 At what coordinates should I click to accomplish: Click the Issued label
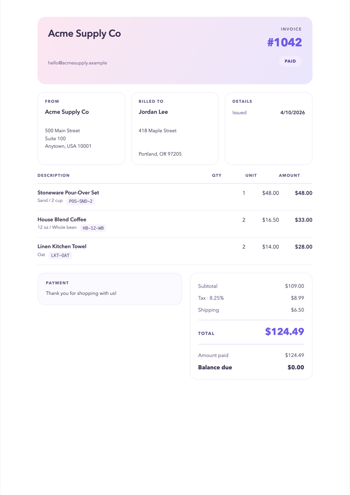click(239, 113)
